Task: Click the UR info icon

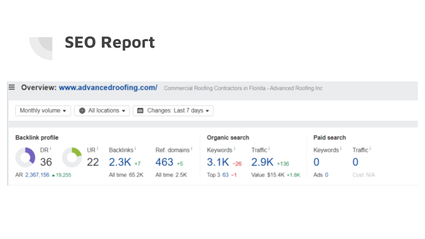Action: coord(97,149)
